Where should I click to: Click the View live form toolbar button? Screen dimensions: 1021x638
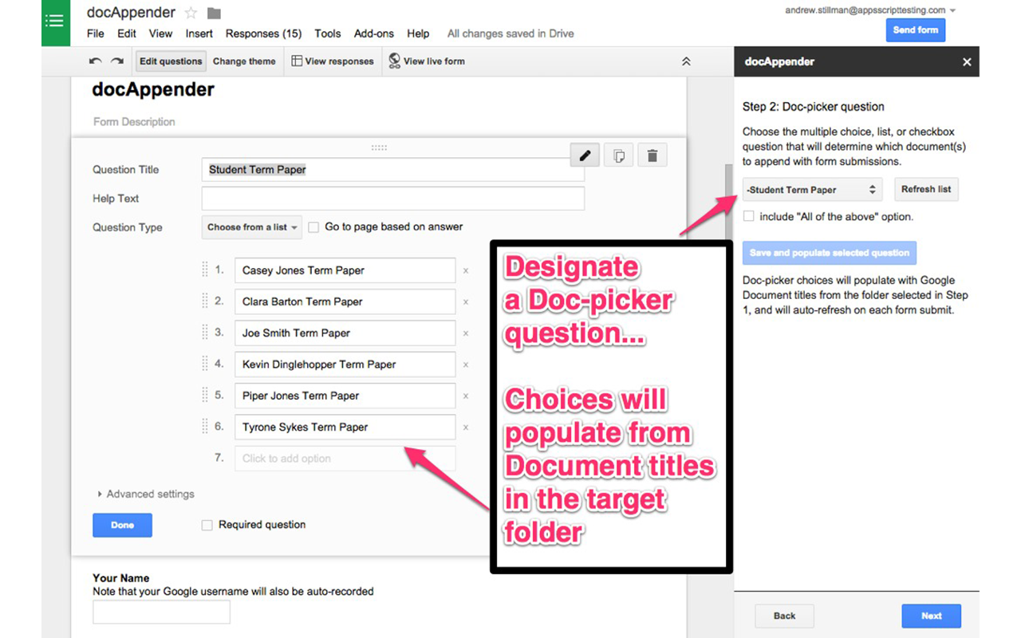[426, 61]
